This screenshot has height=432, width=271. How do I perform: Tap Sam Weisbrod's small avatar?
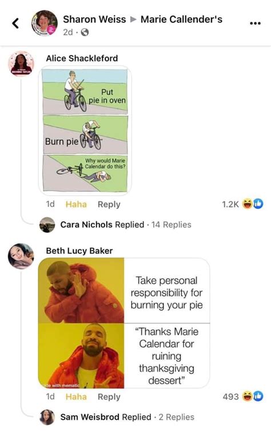(x=47, y=417)
